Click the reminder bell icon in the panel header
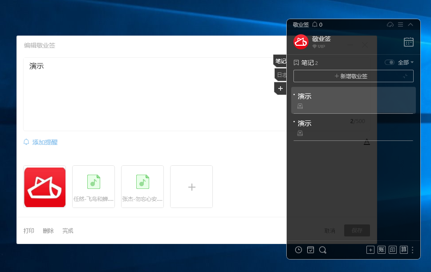Viewport: 431px width, 272px height. pos(315,24)
